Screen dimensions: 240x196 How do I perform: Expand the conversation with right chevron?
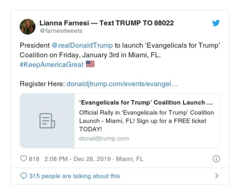[217, 176]
